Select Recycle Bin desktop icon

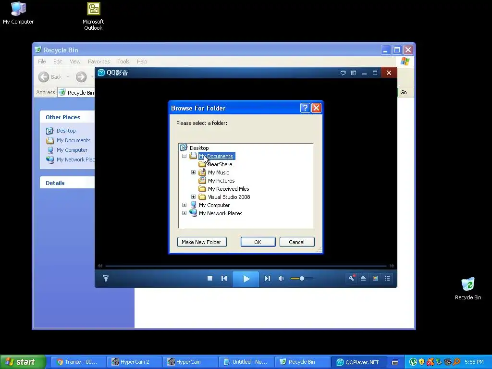(468, 289)
